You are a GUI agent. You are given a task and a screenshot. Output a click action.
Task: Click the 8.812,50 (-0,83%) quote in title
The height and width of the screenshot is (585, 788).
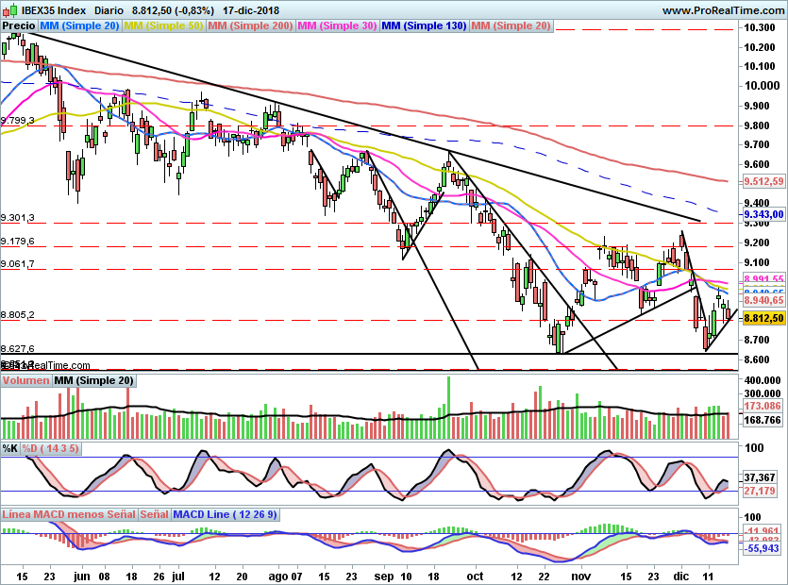tap(173, 10)
